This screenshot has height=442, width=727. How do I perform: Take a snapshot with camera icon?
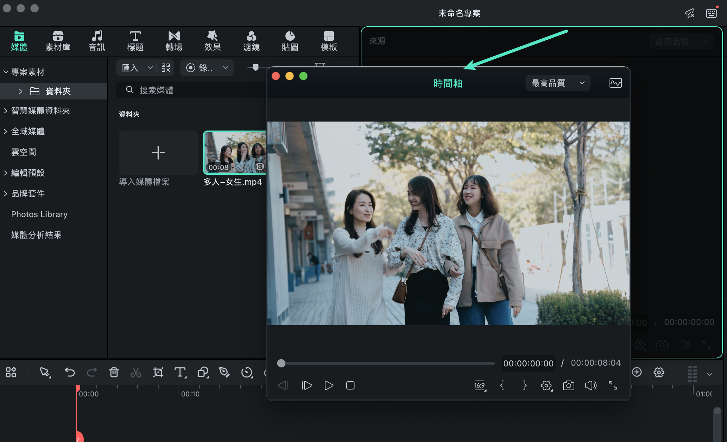(569, 385)
